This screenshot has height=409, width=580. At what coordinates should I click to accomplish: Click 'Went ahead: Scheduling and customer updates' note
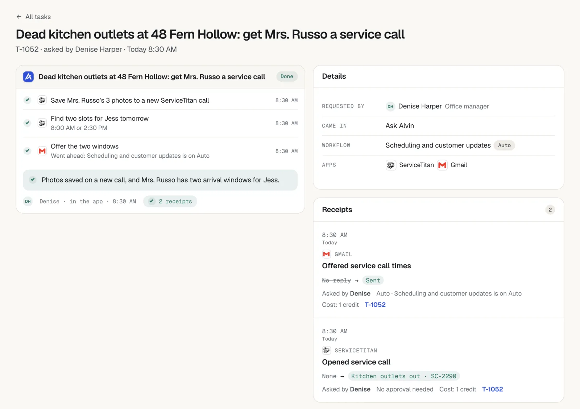pos(130,156)
